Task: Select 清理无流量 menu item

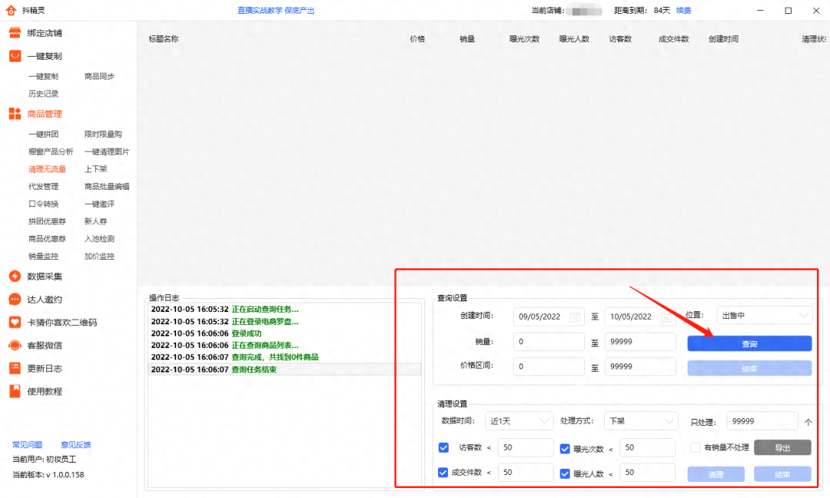Action: click(x=47, y=169)
